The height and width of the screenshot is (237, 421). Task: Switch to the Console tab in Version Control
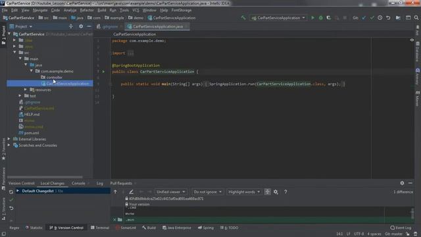[x=78, y=183]
